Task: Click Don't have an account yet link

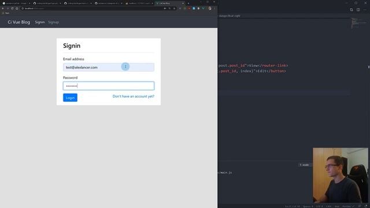Action: click(134, 96)
